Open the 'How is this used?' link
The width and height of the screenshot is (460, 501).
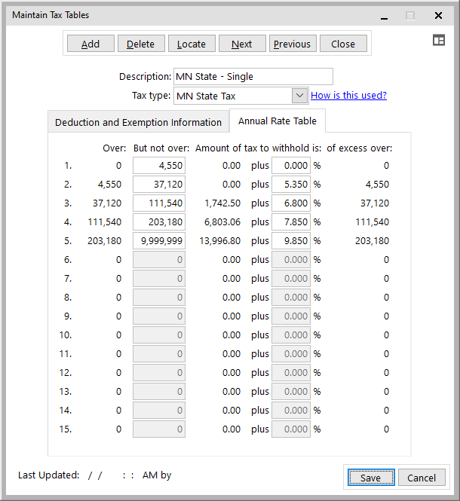[x=348, y=95]
